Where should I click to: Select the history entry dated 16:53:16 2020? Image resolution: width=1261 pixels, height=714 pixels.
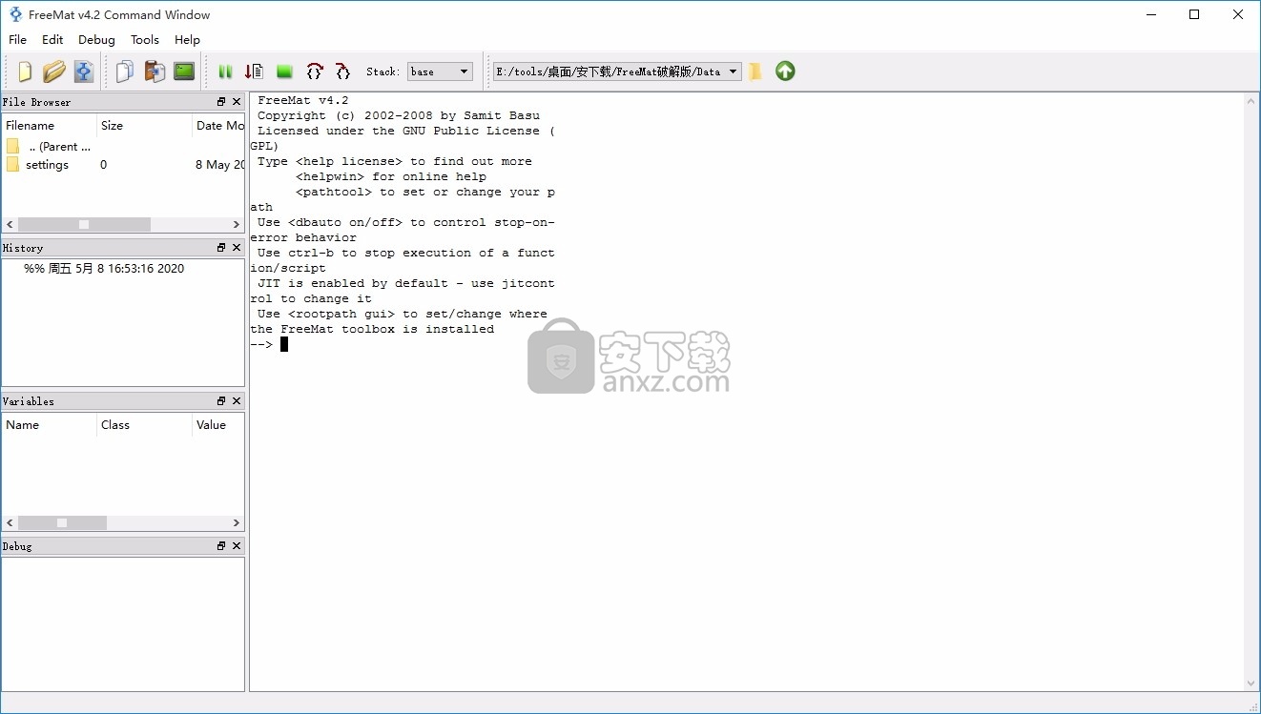click(x=104, y=269)
